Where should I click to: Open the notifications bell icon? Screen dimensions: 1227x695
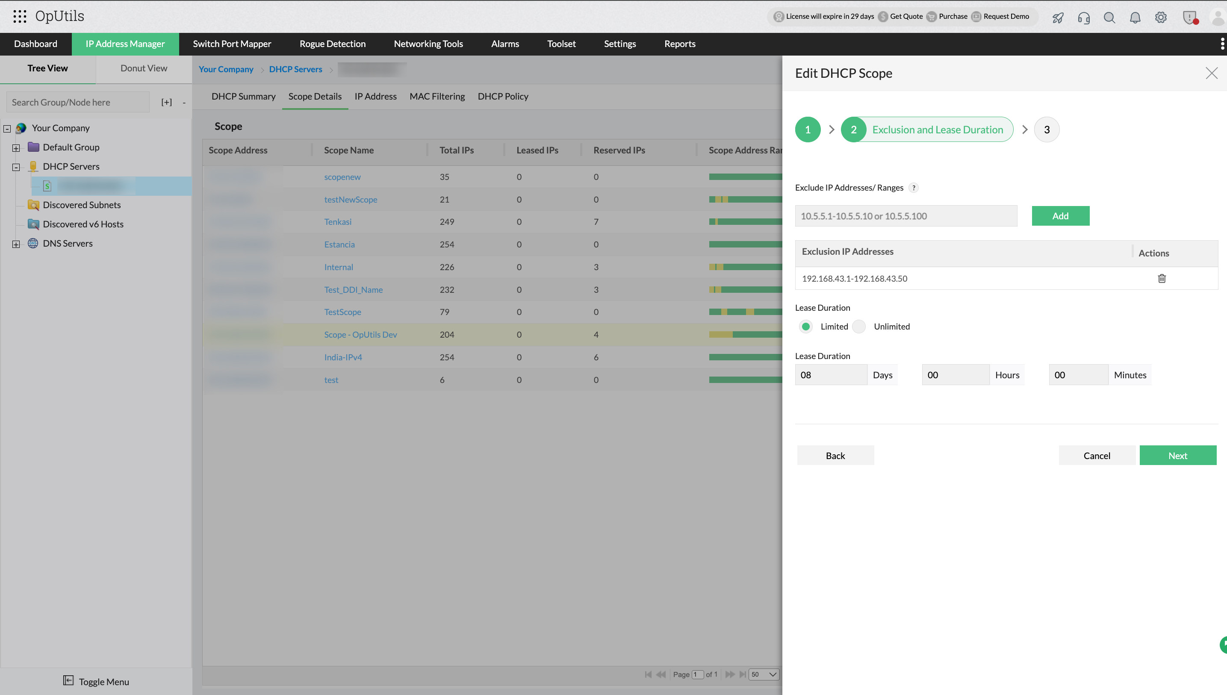(x=1135, y=18)
